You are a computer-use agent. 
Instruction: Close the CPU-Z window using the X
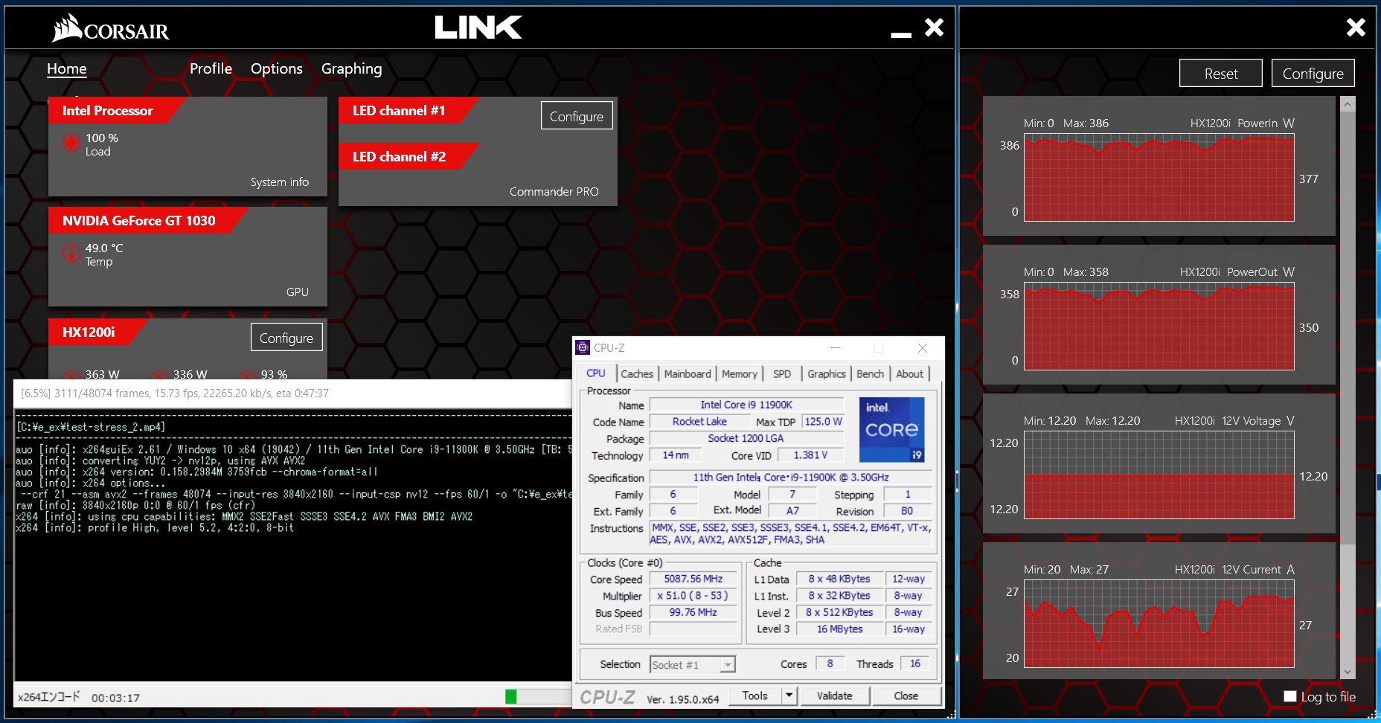[x=923, y=347]
